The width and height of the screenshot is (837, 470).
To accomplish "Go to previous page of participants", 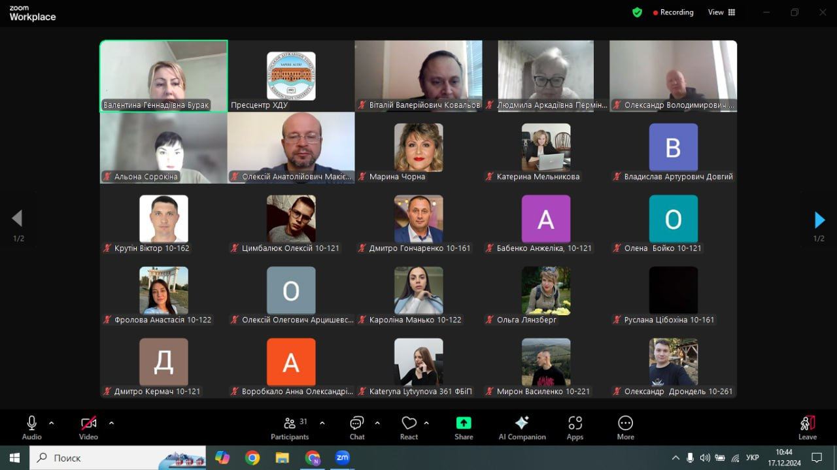I will point(18,218).
